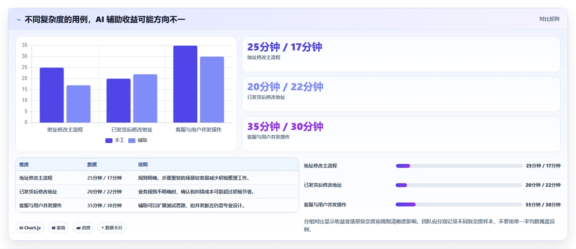The height and width of the screenshot is (249, 576).
Task: Click the 说明 table column header
Action: pos(143,165)
